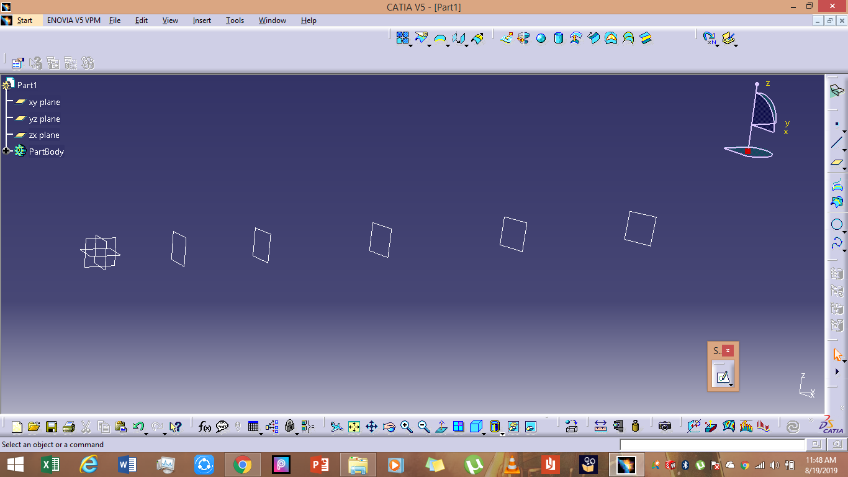Screen dimensions: 848x477
Task: Open the Shading render style dropdown arrow
Action: pos(502,434)
